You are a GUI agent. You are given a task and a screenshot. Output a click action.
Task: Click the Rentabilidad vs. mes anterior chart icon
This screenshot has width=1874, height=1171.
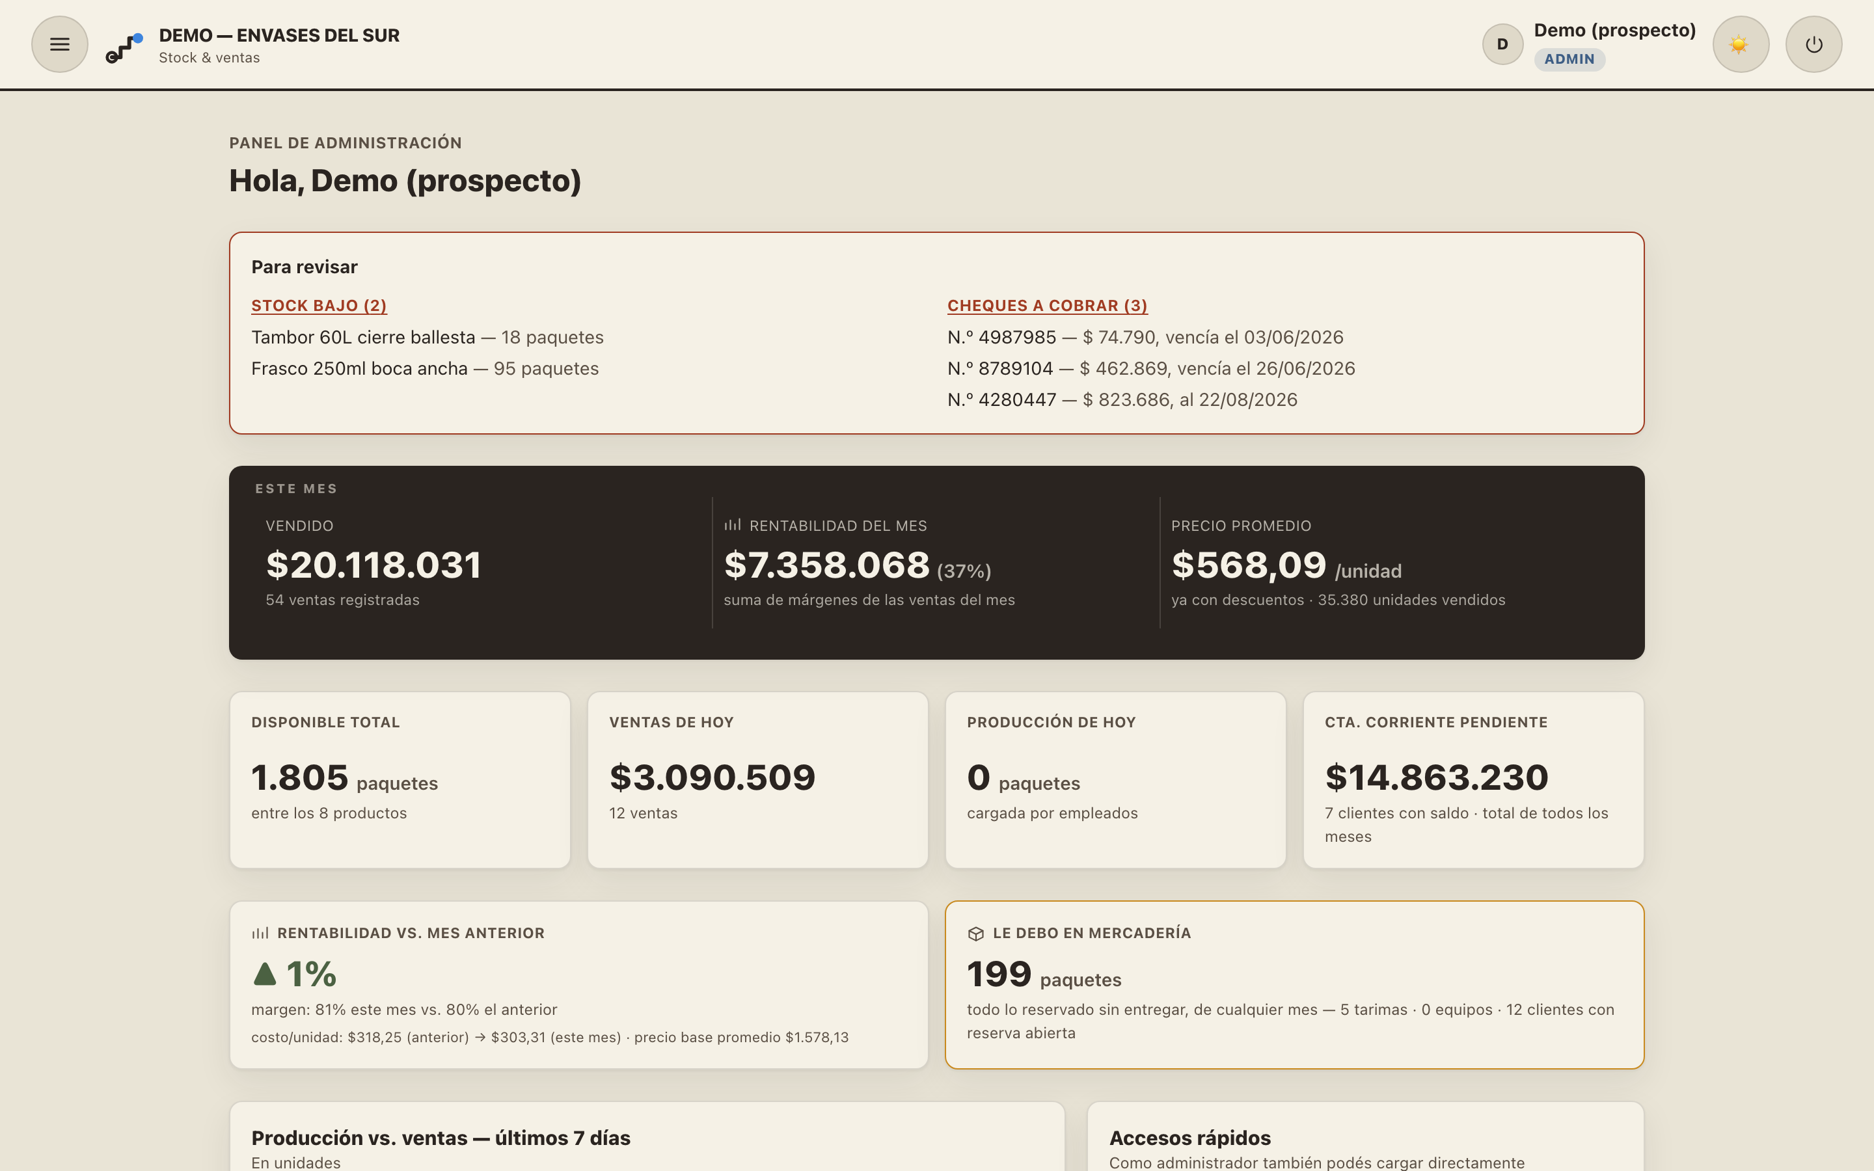click(260, 932)
